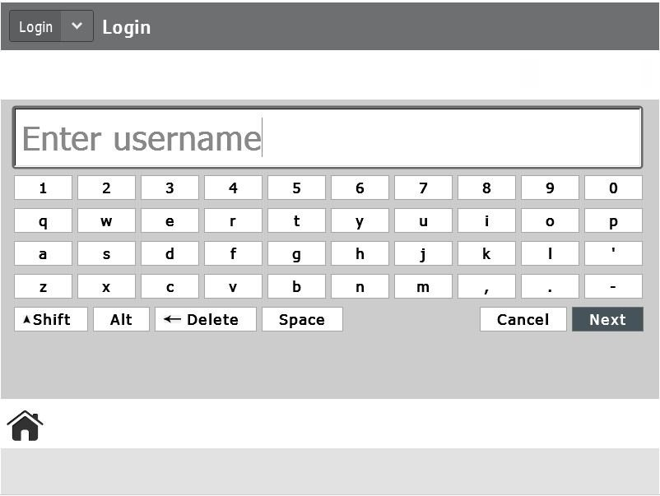Cancel the login entry
Image resolution: width=660 pixels, height=496 pixels.
pyautogui.click(x=523, y=319)
